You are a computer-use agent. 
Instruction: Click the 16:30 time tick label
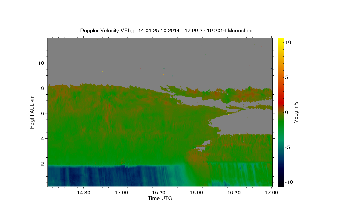pos(234,193)
